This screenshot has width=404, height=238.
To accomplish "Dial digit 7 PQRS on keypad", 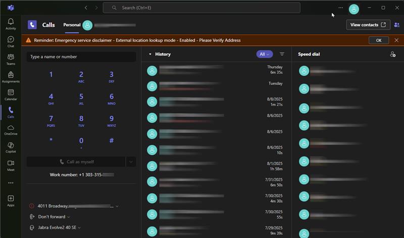I will coord(51,121).
